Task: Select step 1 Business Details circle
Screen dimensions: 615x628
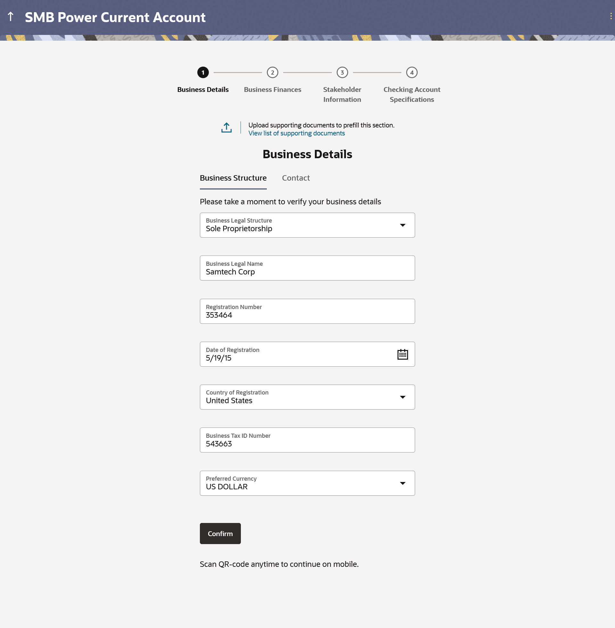Action: point(203,73)
